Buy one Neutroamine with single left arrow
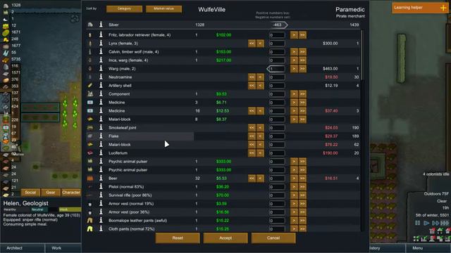Viewport: 451px width, 253px height. tap(260, 77)
